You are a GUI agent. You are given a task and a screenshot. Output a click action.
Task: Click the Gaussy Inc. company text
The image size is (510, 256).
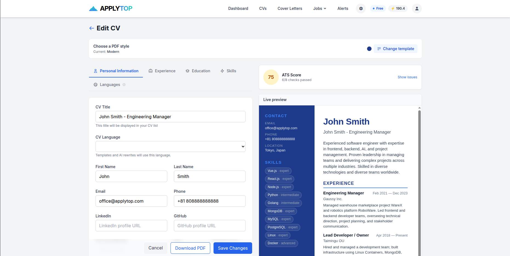[333, 199]
